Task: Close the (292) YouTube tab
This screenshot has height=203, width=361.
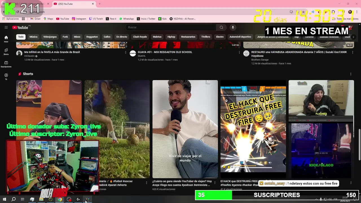Action: (x=93, y=4)
